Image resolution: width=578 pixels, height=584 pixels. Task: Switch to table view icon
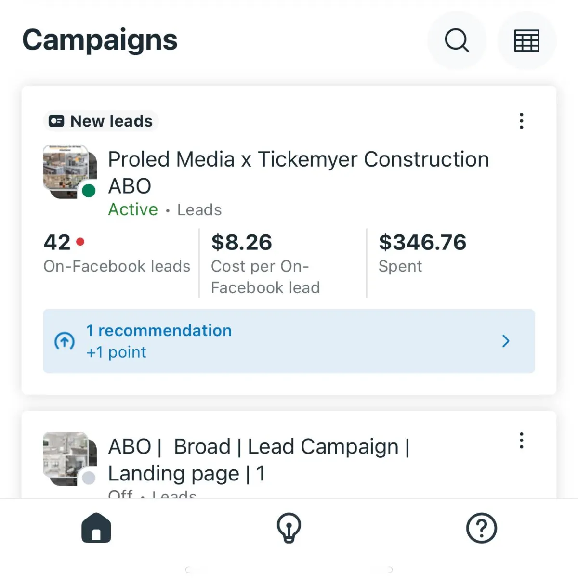(x=526, y=40)
